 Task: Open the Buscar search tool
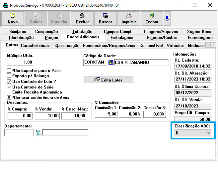coord(105,19)
